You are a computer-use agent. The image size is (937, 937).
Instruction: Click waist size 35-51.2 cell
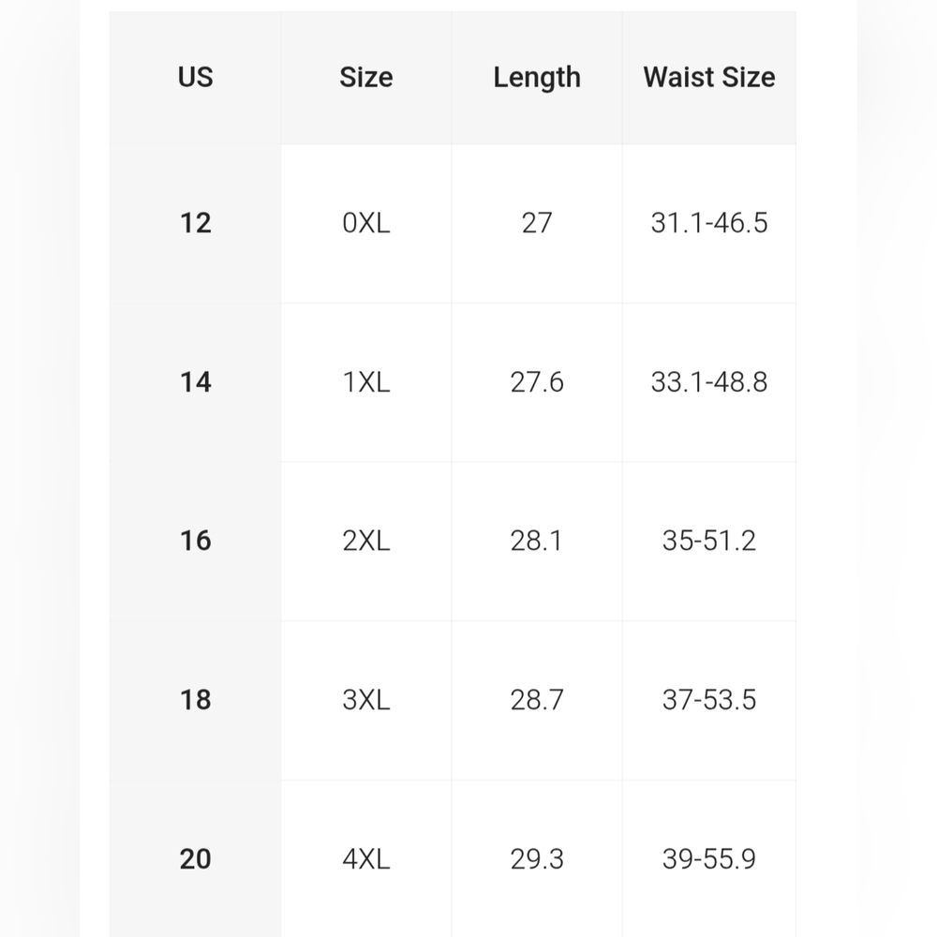pos(708,542)
